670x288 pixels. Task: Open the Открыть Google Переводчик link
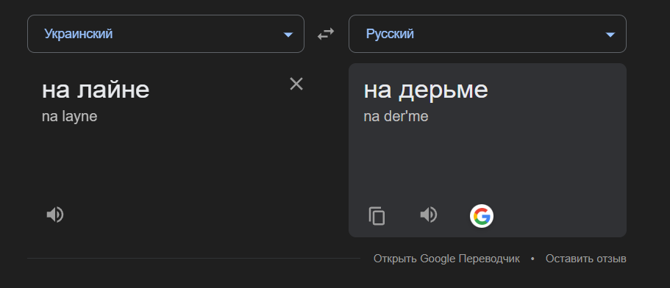point(446,259)
